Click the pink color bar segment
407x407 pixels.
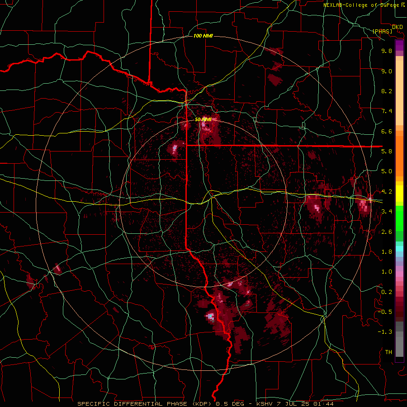399,274
